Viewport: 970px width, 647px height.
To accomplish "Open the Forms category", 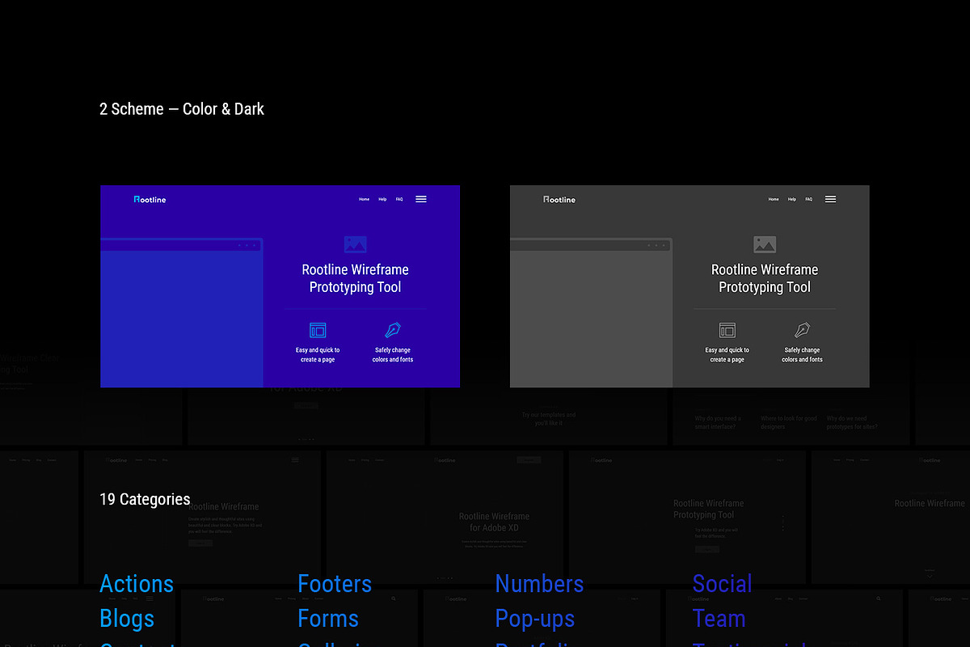I will coord(328,619).
